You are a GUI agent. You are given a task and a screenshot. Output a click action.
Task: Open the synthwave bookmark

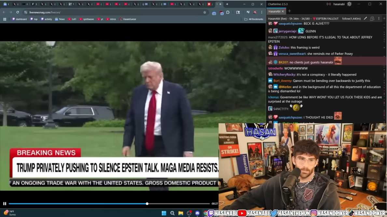87,19
